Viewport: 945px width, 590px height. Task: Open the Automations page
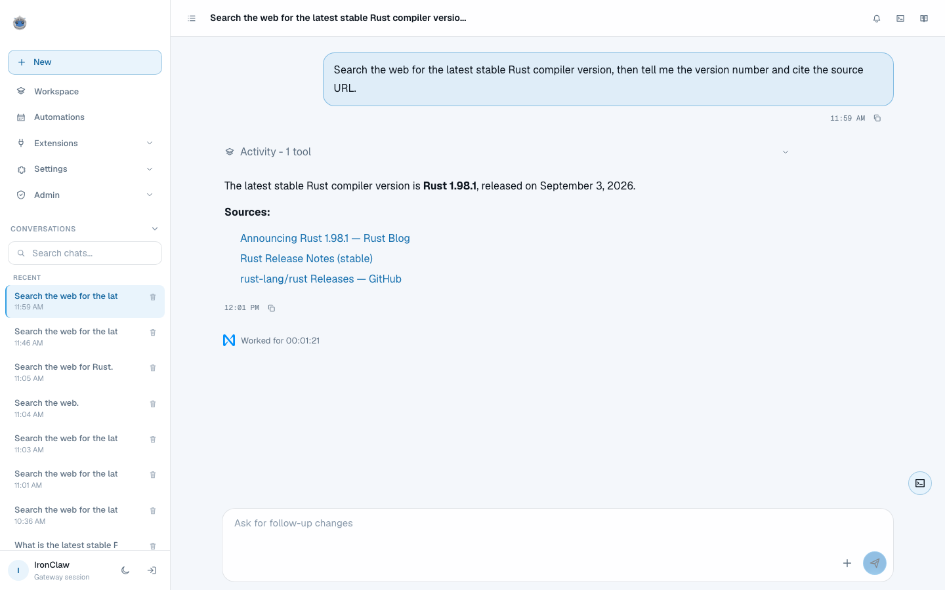click(85, 117)
